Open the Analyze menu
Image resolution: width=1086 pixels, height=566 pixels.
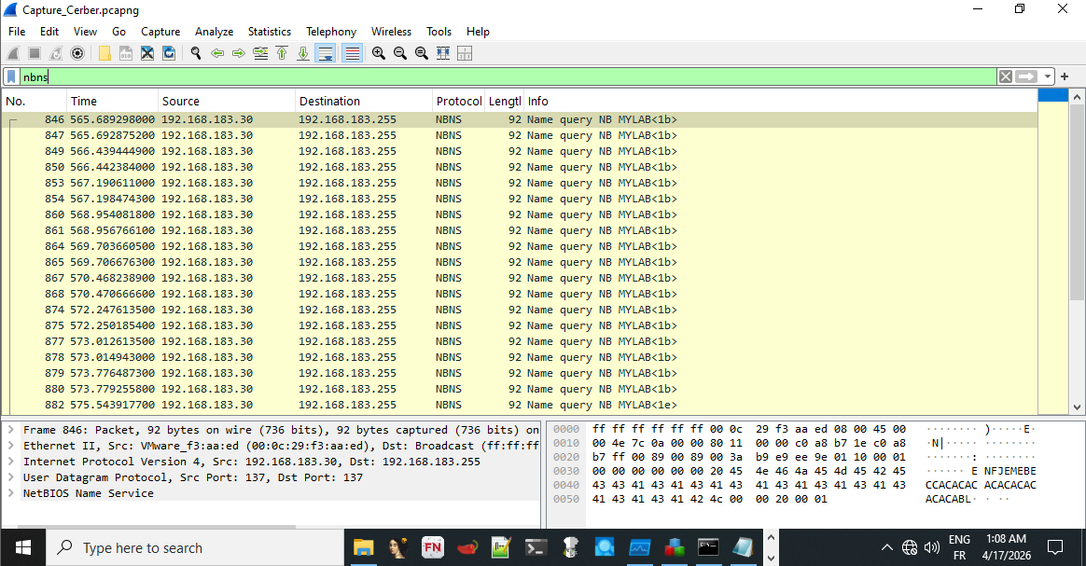214,31
